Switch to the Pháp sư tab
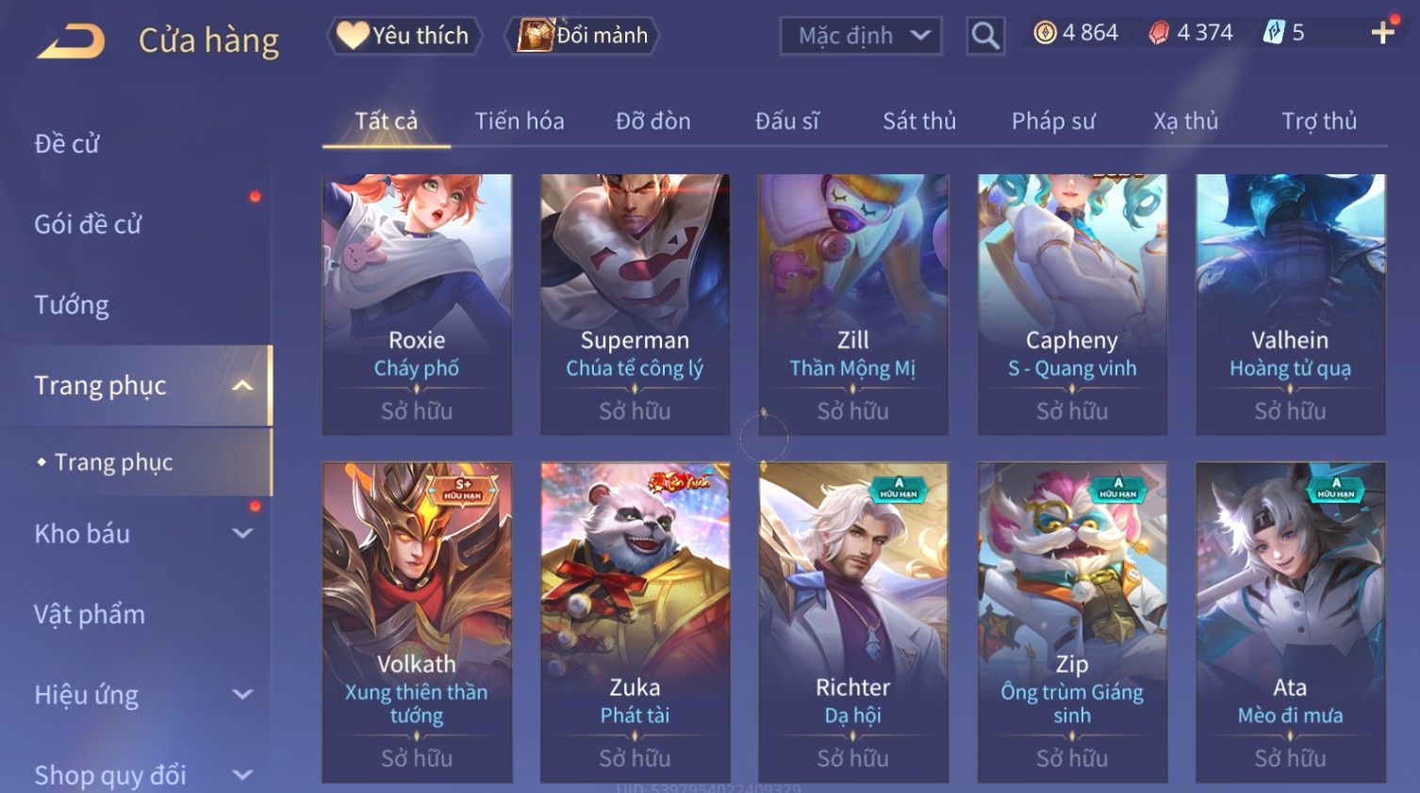 pos(1053,121)
